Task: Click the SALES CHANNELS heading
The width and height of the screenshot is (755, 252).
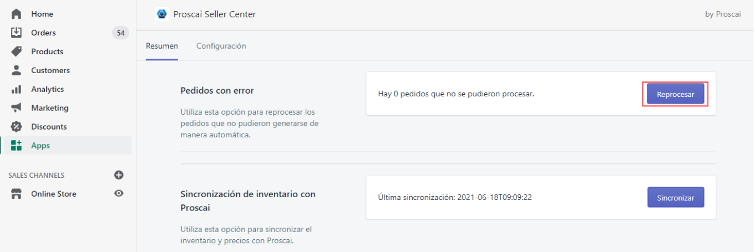Action: [x=36, y=175]
